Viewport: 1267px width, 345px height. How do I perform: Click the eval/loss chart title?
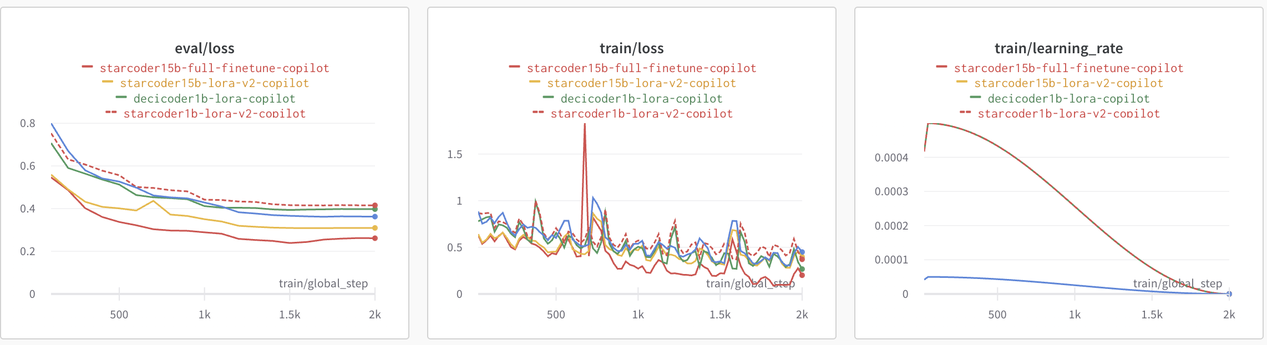click(x=204, y=48)
